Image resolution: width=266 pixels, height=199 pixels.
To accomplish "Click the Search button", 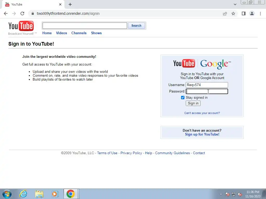I will [136, 26].
